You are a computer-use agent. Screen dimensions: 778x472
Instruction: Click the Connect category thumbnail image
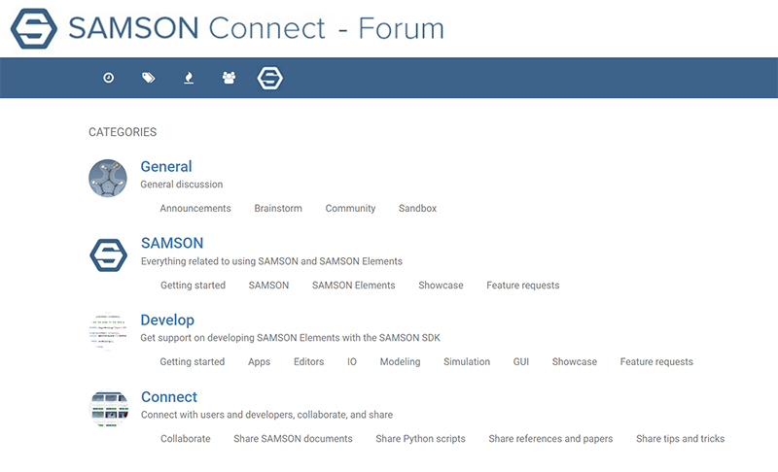[108, 409]
